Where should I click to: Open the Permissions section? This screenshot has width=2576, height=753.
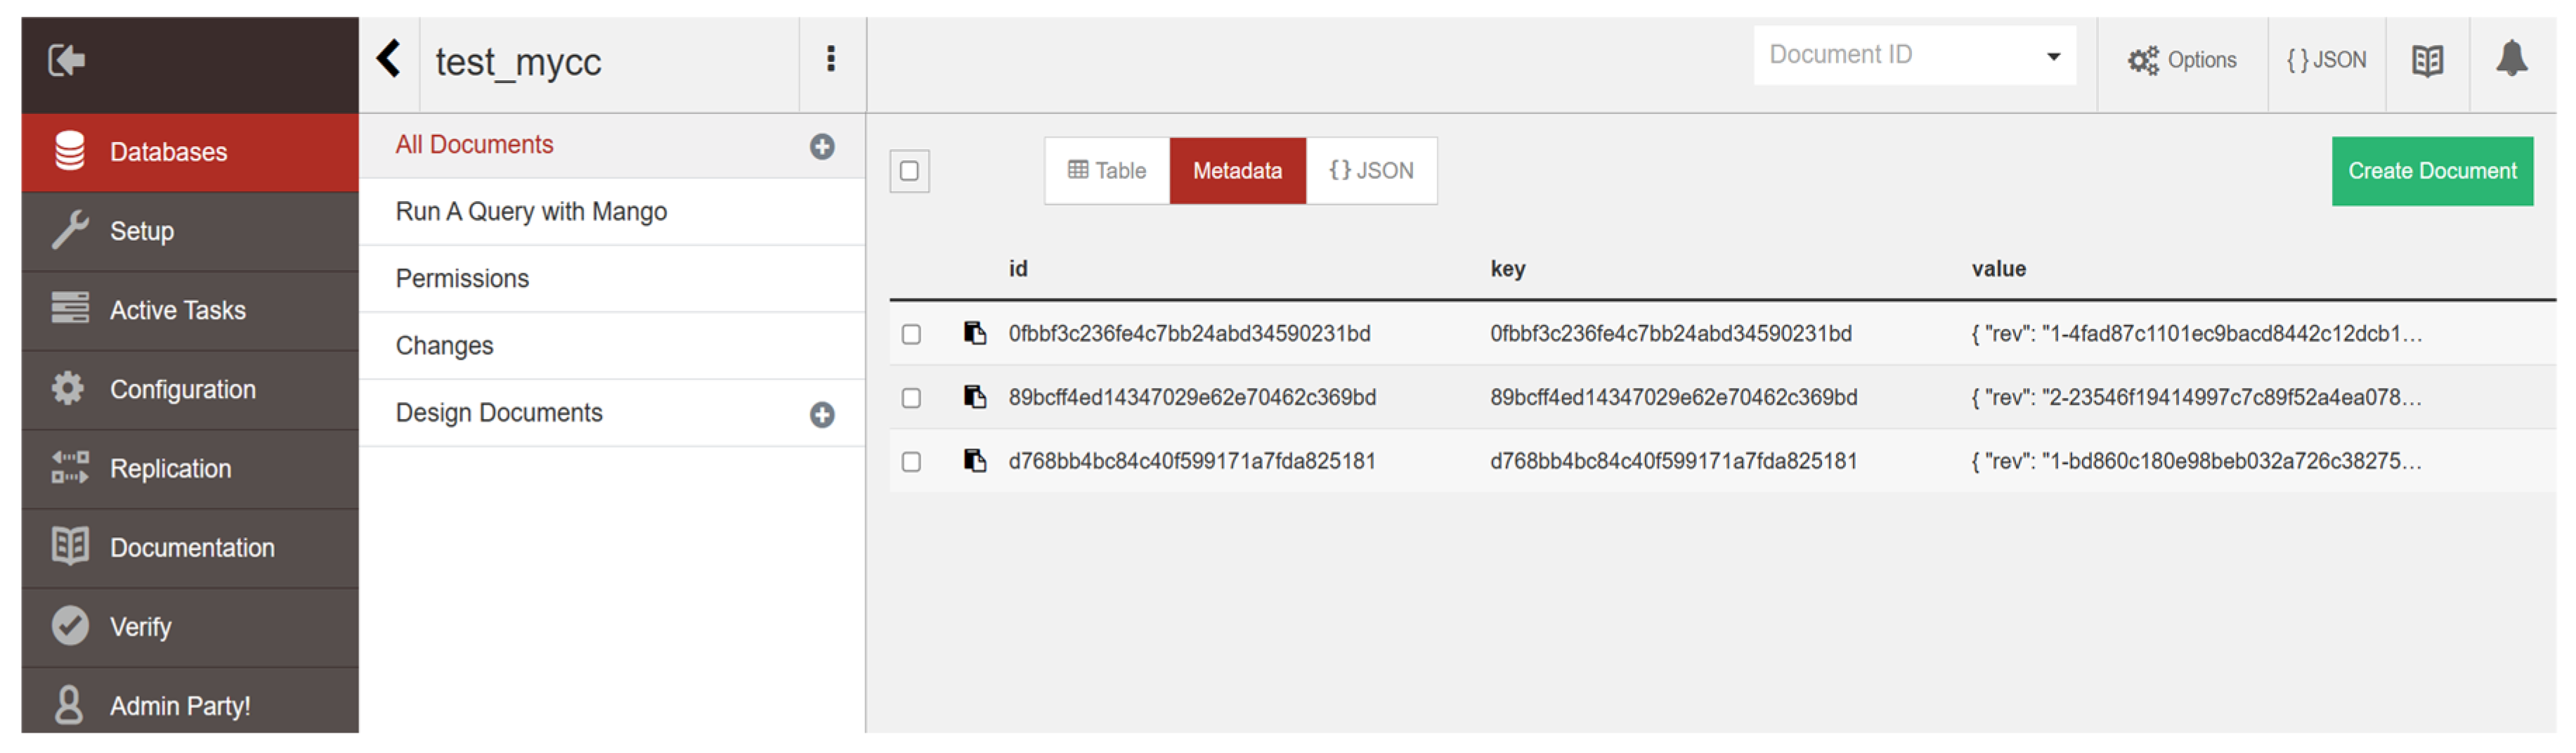pyautogui.click(x=462, y=279)
